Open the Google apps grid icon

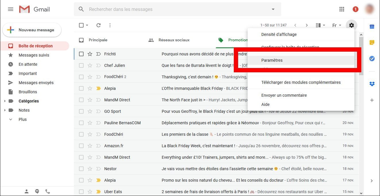pyautogui.click(x=342, y=9)
